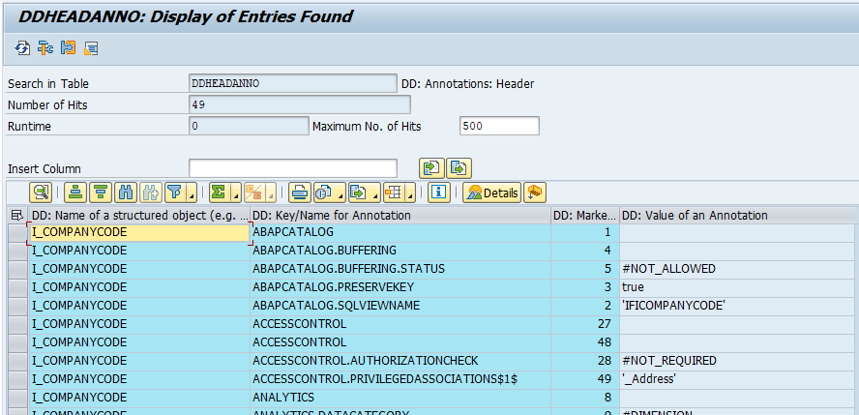Calculate totals with the sigma icon

[x=219, y=193]
